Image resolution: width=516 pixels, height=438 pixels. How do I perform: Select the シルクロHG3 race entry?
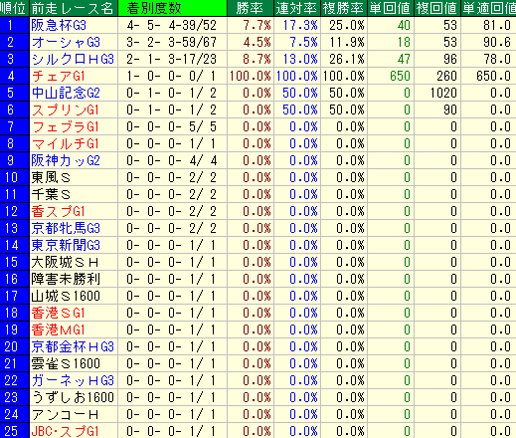pyautogui.click(x=73, y=60)
